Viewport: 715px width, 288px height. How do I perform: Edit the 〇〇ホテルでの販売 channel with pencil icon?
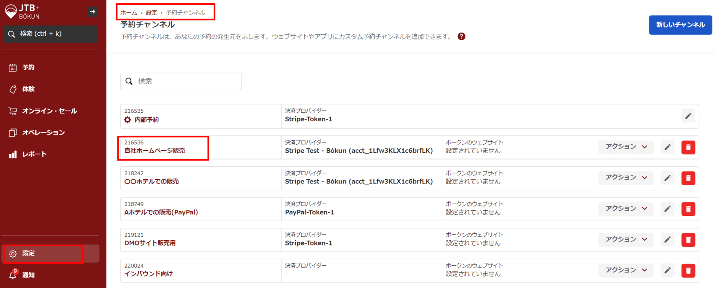[x=667, y=178]
